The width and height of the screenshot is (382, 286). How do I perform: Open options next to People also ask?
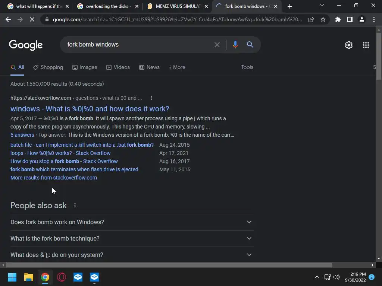click(x=75, y=206)
